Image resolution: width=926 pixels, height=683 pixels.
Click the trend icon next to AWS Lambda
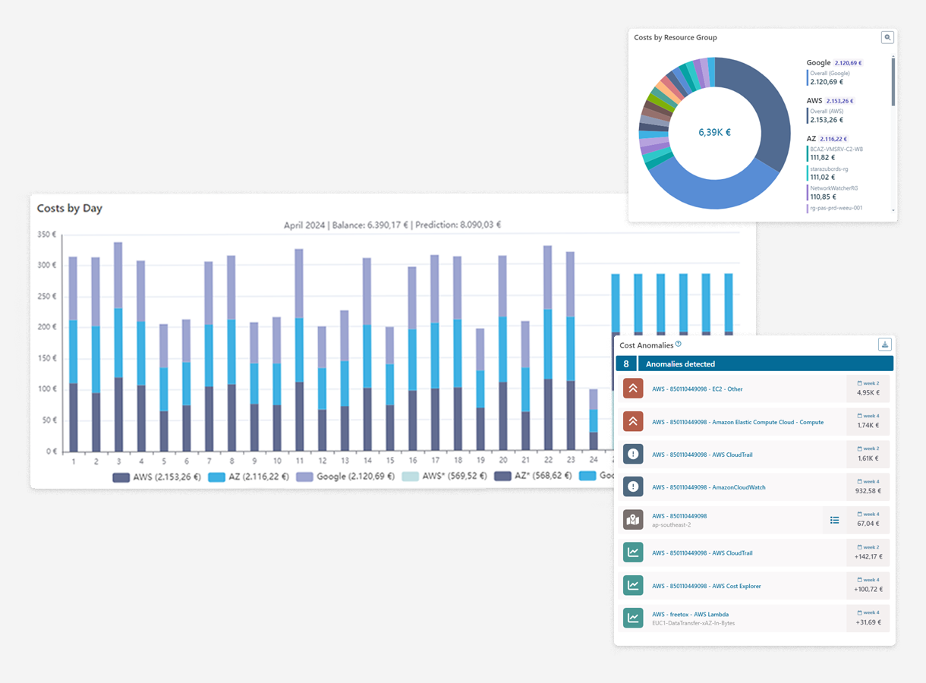point(633,618)
